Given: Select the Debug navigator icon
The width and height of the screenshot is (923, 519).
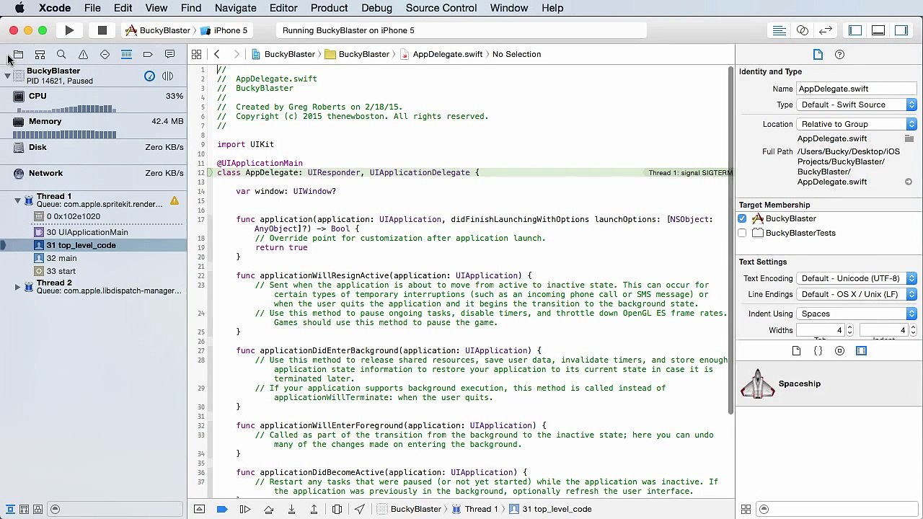Looking at the screenshot, I should pos(126,55).
